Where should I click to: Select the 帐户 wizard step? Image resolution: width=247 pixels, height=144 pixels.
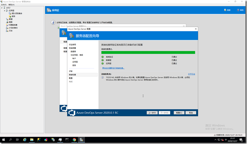pyautogui.click(x=74, y=58)
